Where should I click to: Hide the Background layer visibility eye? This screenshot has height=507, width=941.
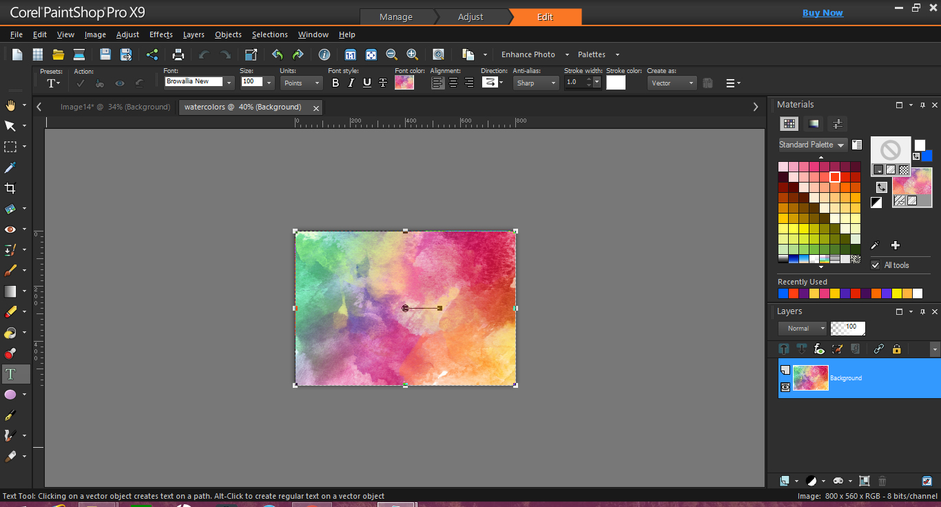point(785,387)
